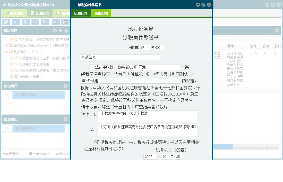283x182 pixels.
Task: Click the back chevron in 信息管理 header
Action: click(x=55, y=30)
